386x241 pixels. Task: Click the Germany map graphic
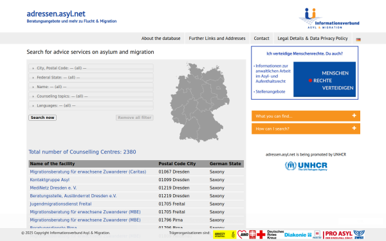[x=199, y=102]
